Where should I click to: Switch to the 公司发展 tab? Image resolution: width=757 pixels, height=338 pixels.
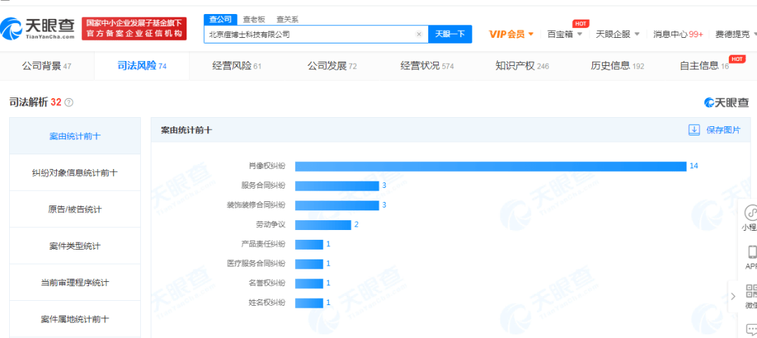332,66
